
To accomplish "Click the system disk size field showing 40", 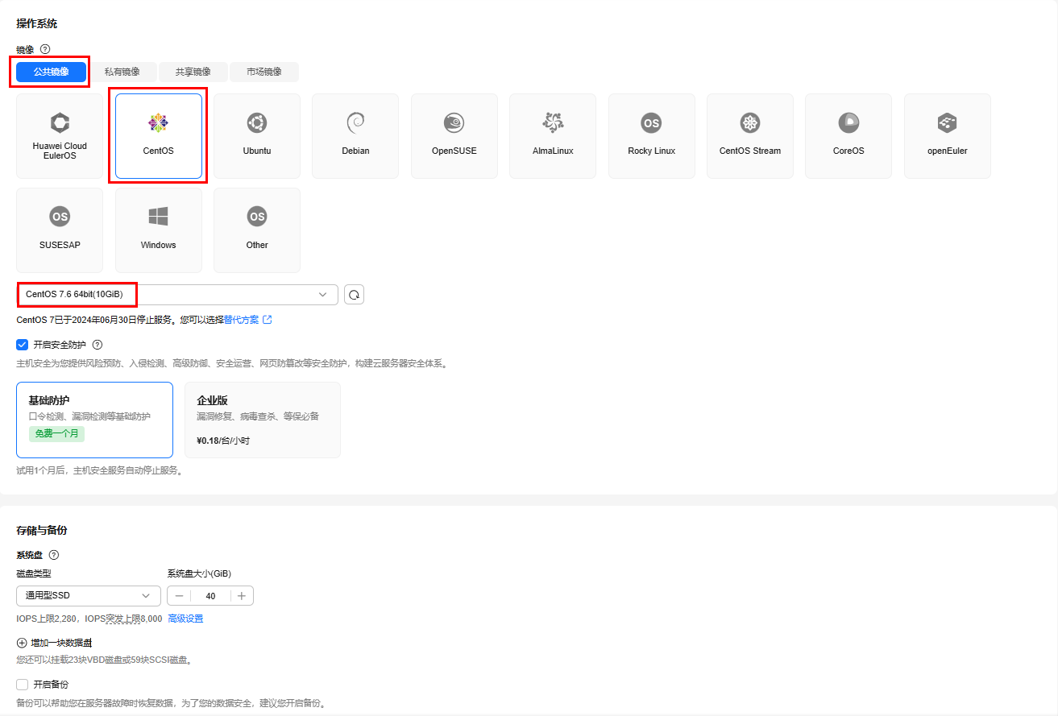I will point(210,596).
